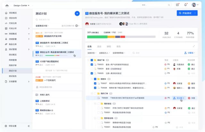Open the 全部经办人 filter dropdown
Viewport: 205px width, 132px height.
(x=104, y=53)
